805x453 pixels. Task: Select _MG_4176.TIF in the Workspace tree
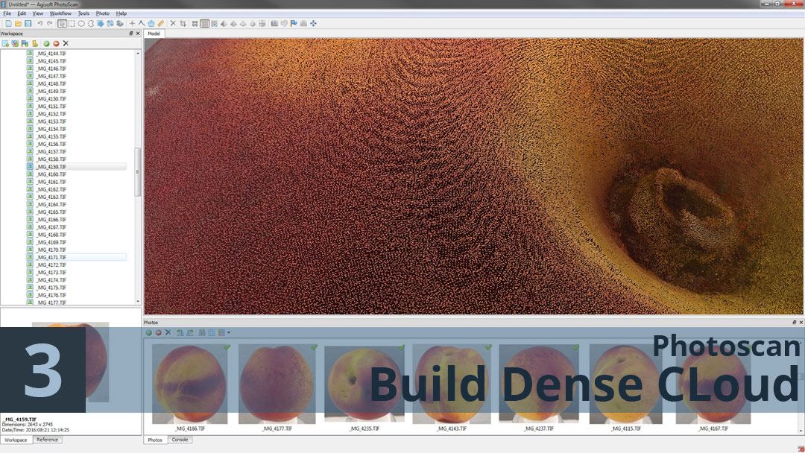click(51, 295)
